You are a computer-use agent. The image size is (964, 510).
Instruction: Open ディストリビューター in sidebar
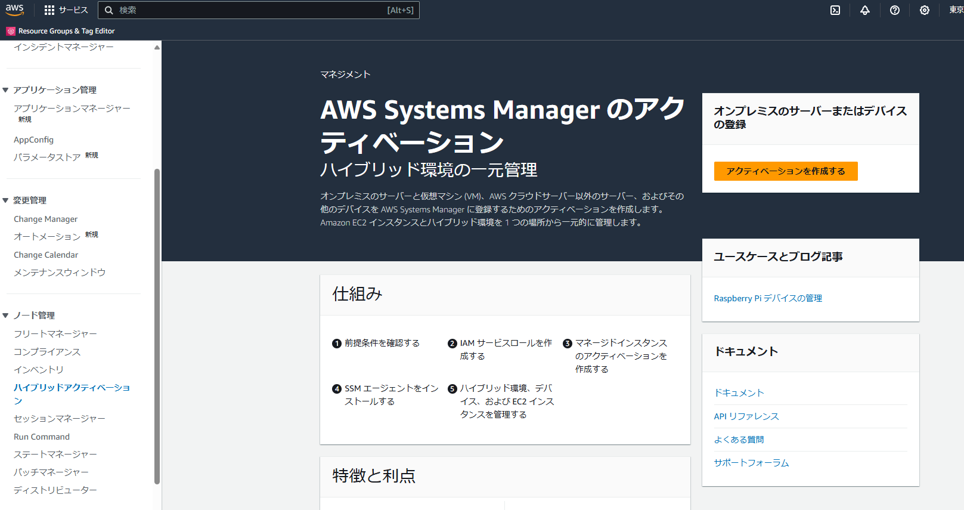point(55,490)
